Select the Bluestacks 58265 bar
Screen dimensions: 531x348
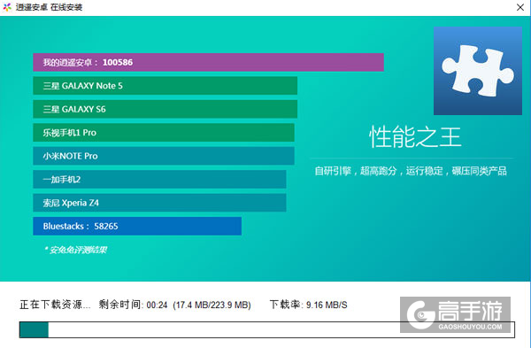tap(137, 226)
